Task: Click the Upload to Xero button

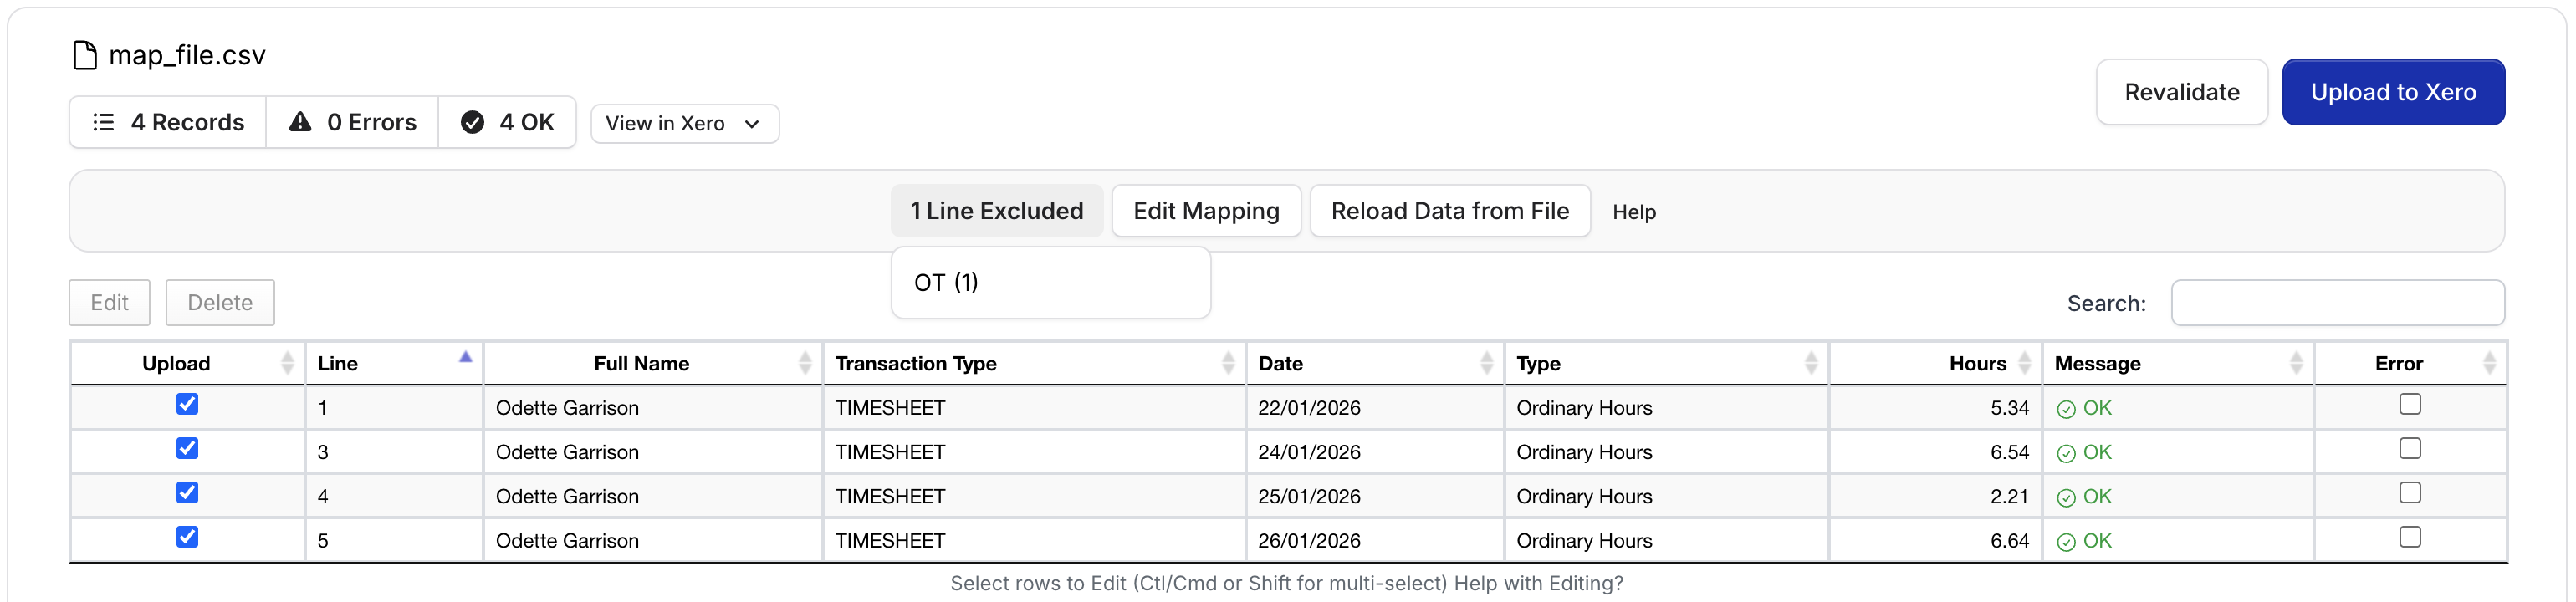Action: (x=2392, y=92)
